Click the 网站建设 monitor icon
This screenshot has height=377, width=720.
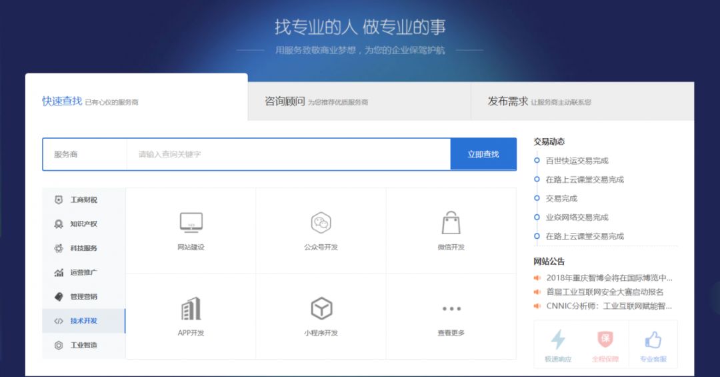click(x=191, y=222)
